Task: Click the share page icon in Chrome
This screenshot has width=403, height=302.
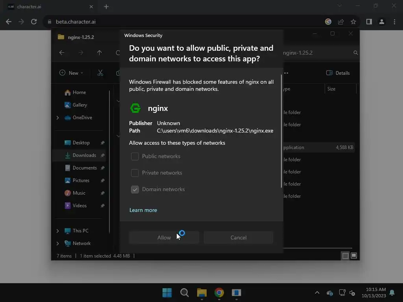Action: point(341,22)
